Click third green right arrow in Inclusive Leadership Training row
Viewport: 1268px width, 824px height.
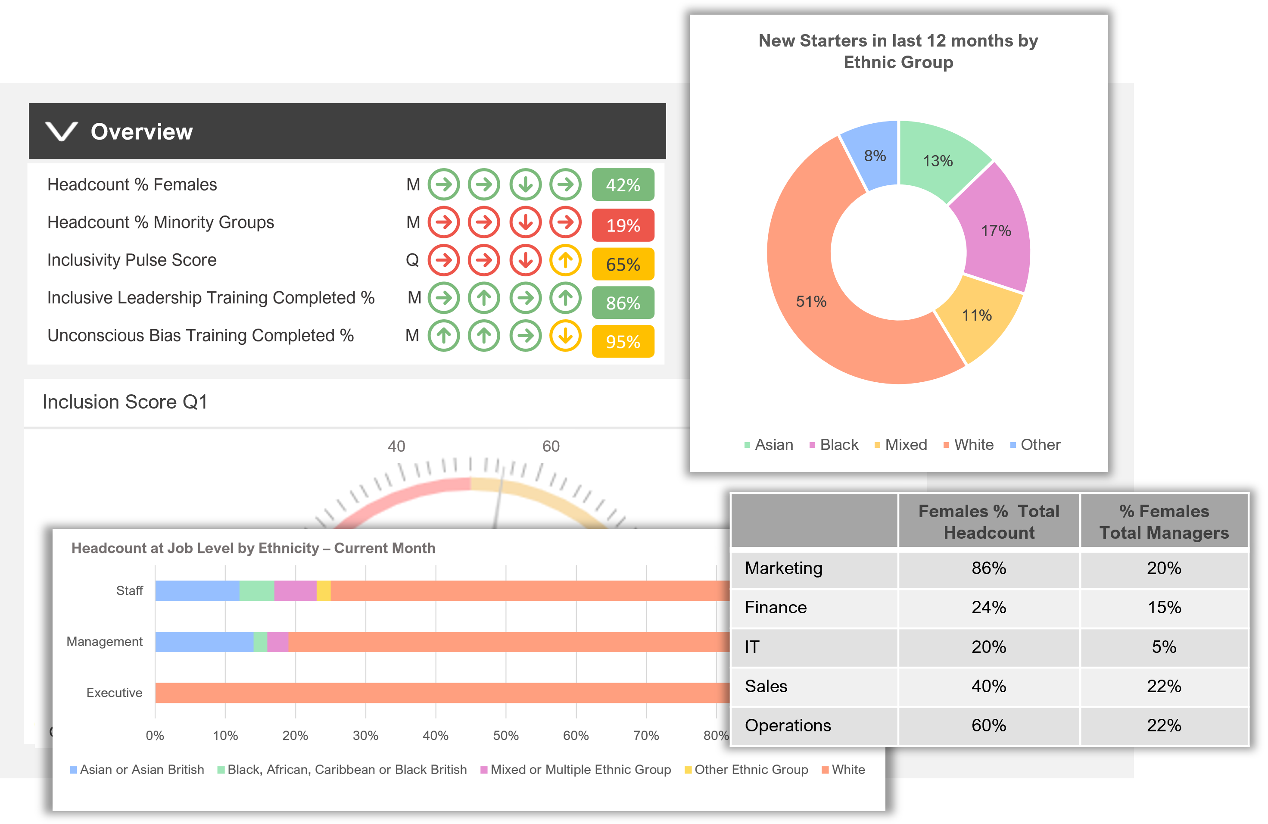[x=525, y=297]
